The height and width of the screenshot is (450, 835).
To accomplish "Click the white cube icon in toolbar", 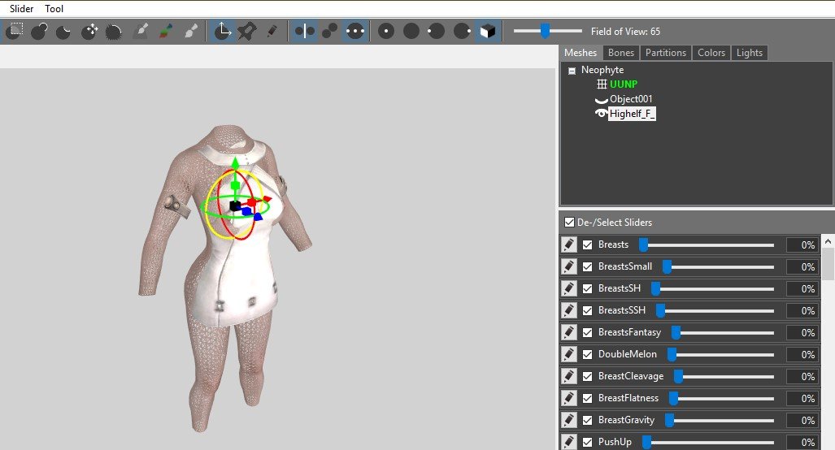I will pyautogui.click(x=487, y=31).
